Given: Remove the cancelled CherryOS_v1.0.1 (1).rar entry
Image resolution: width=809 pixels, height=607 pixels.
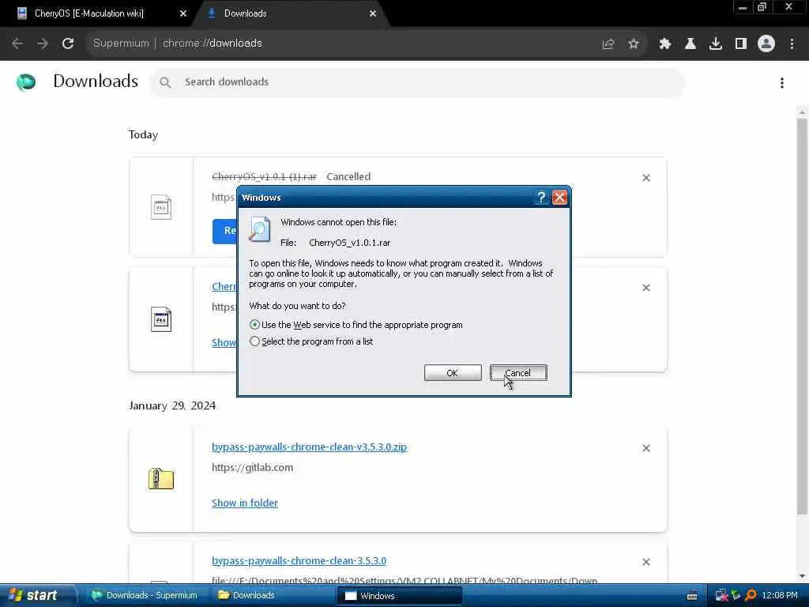Looking at the screenshot, I should pos(646,178).
